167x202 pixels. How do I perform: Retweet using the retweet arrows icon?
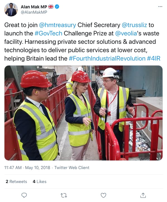[x=64, y=195]
